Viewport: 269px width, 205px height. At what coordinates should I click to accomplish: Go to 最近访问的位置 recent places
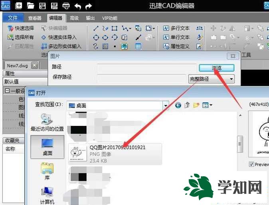pyautogui.click(x=47, y=122)
